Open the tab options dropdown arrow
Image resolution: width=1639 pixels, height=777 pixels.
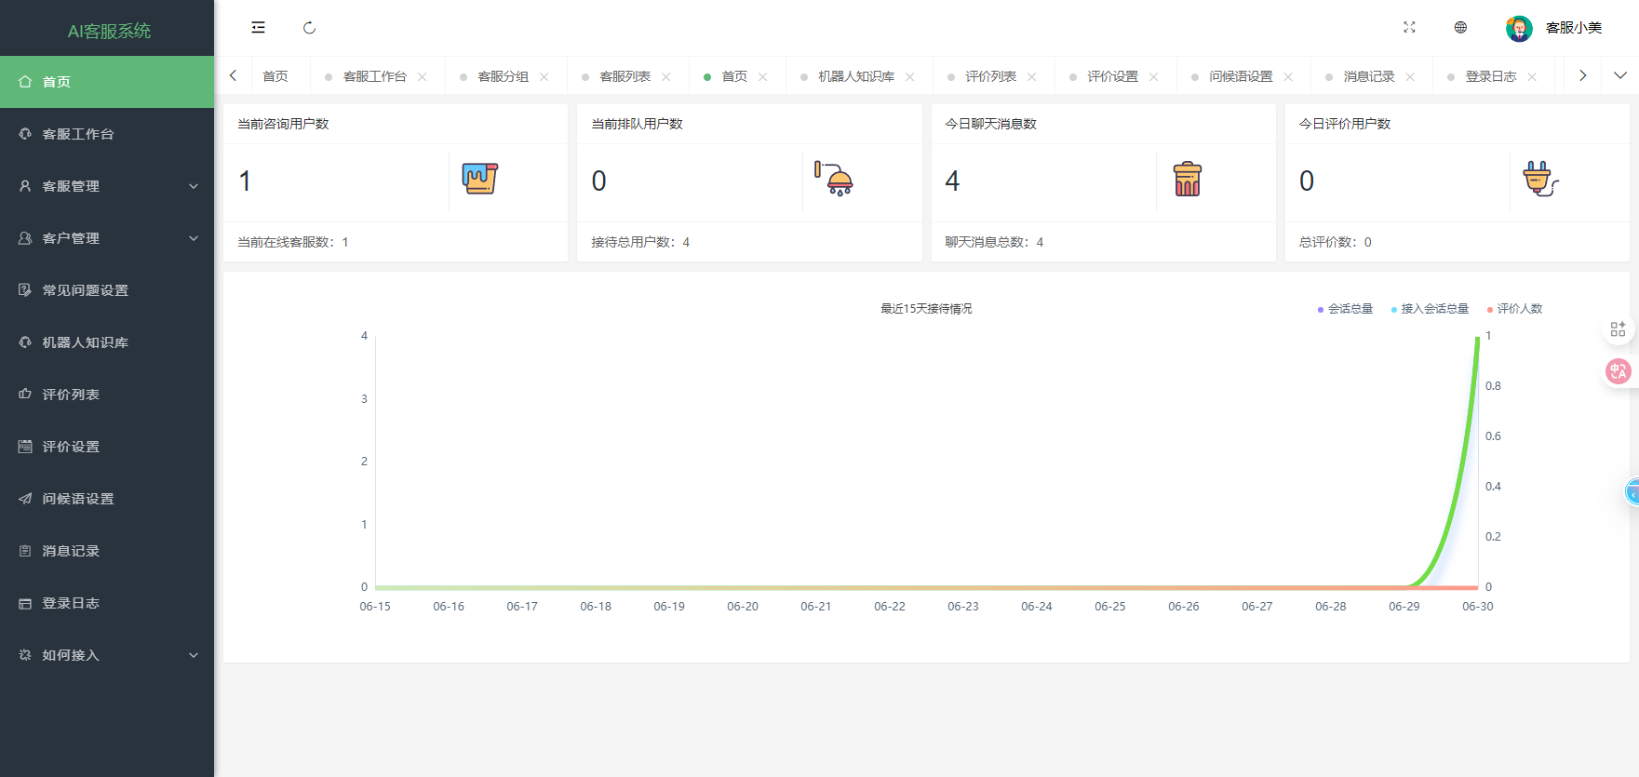[x=1619, y=75]
